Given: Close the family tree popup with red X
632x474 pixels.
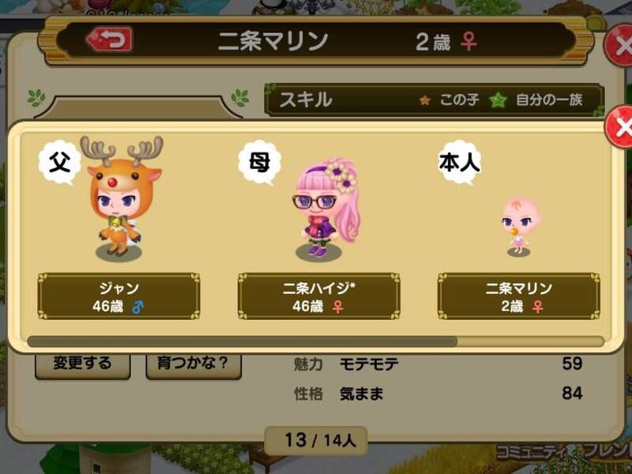Looking at the screenshot, I should [x=621, y=127].
